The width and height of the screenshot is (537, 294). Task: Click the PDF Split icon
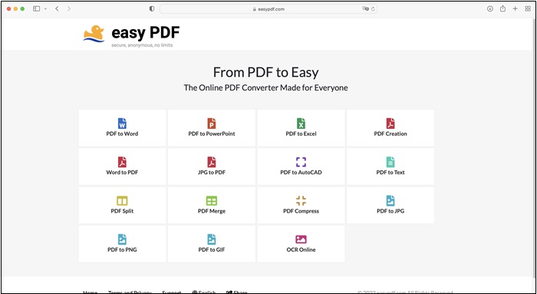122,201
